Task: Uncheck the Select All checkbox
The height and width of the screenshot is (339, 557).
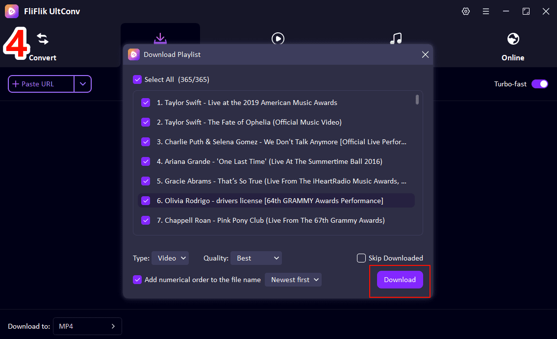Action: 137,79
